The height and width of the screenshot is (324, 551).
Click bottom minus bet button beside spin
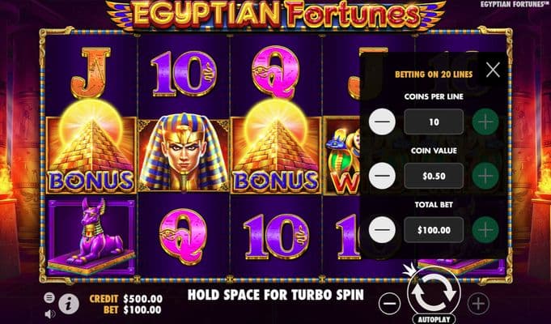[x=389, y=304]
